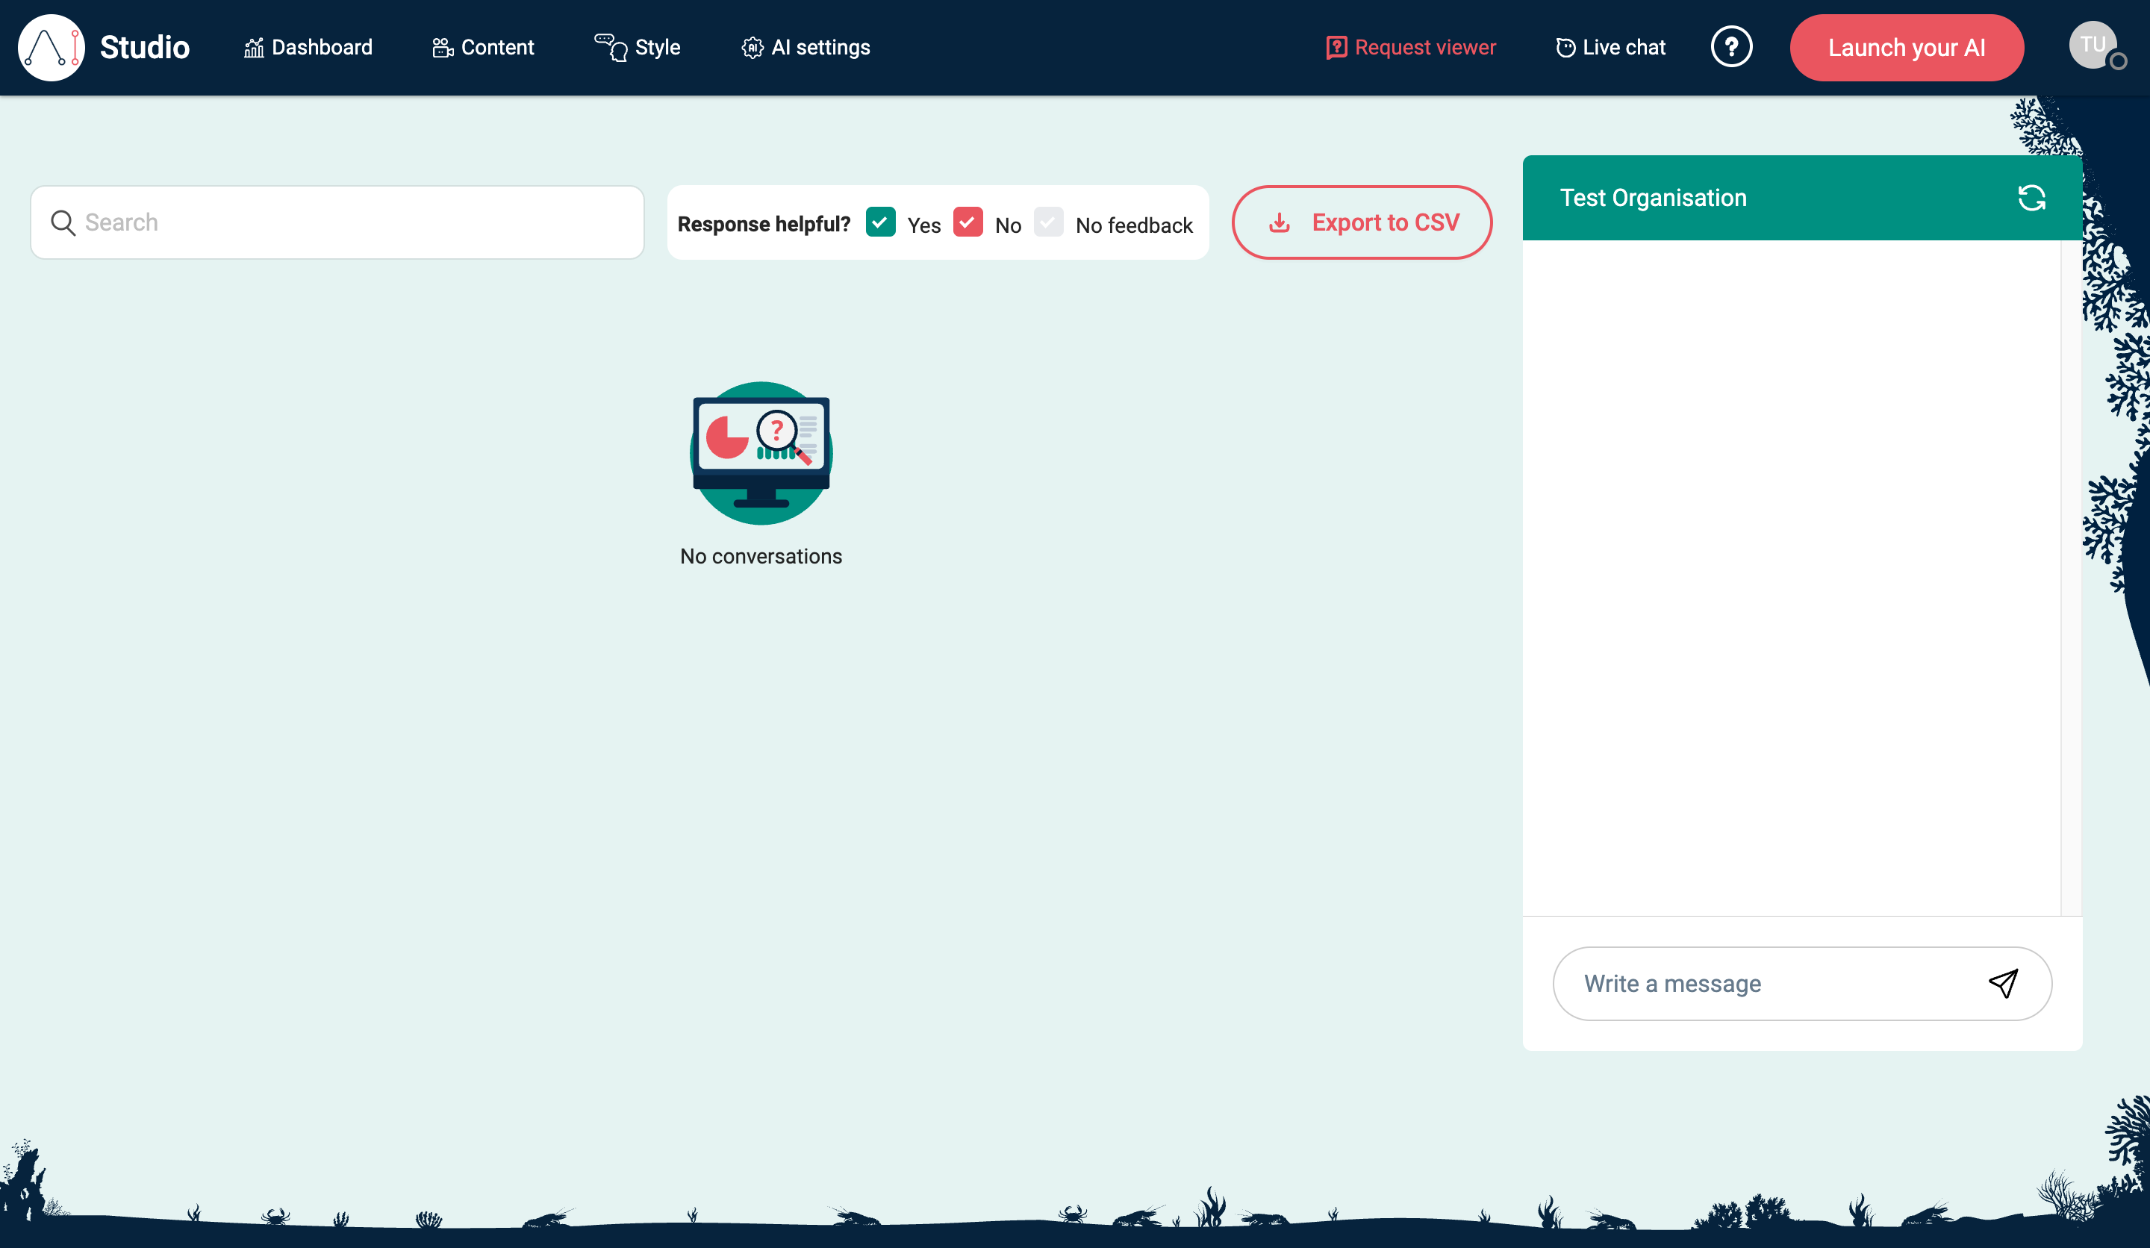Click Export to CSV
This screenshot has width=2150, height=1248.
coord(1362,222)
